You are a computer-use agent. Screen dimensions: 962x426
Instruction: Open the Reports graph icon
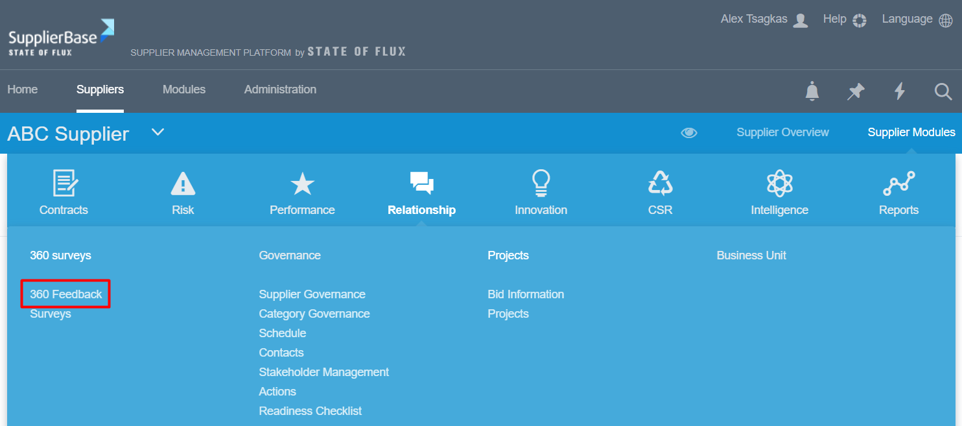coord(898,183)
